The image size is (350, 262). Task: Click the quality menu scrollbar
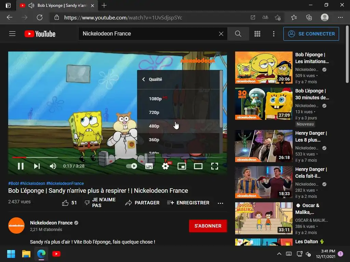click(x=221, y=99)
